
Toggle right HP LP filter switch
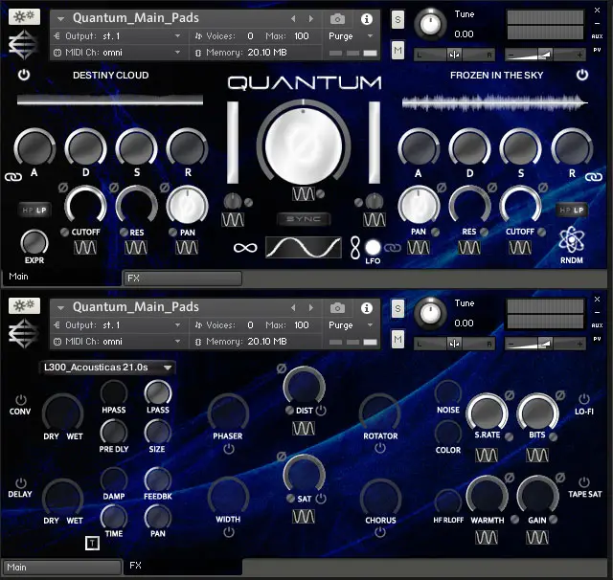click(x=572, y=211)
